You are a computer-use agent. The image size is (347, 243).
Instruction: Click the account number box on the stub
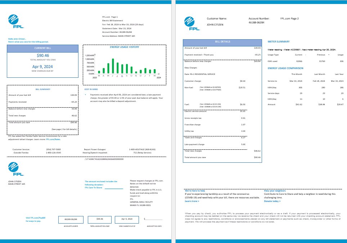pyautogui.click(x=71, y=219)
